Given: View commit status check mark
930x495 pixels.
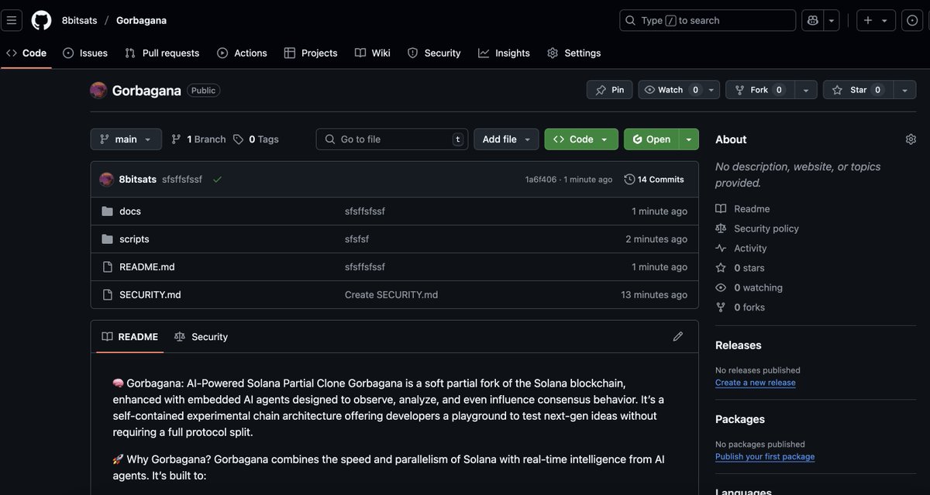Looking at the screenshot, I should pos(217,180).
